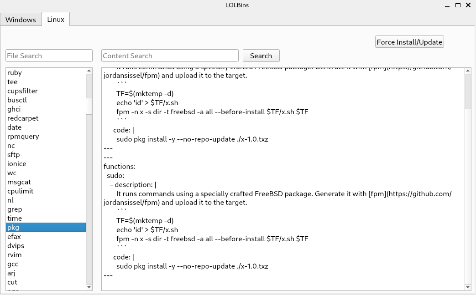Select dvips in the file list
Viewport: 476px width, 295px height.
(46, 246)
